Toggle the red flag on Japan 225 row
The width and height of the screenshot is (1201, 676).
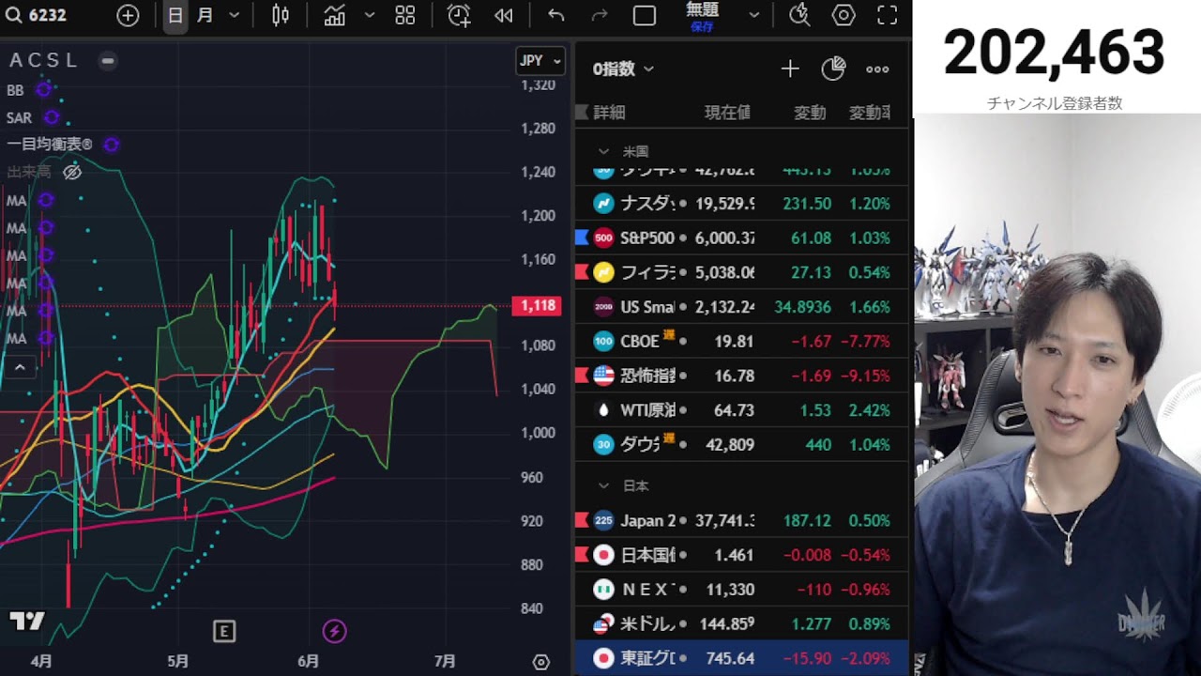[x=581, y=520]
